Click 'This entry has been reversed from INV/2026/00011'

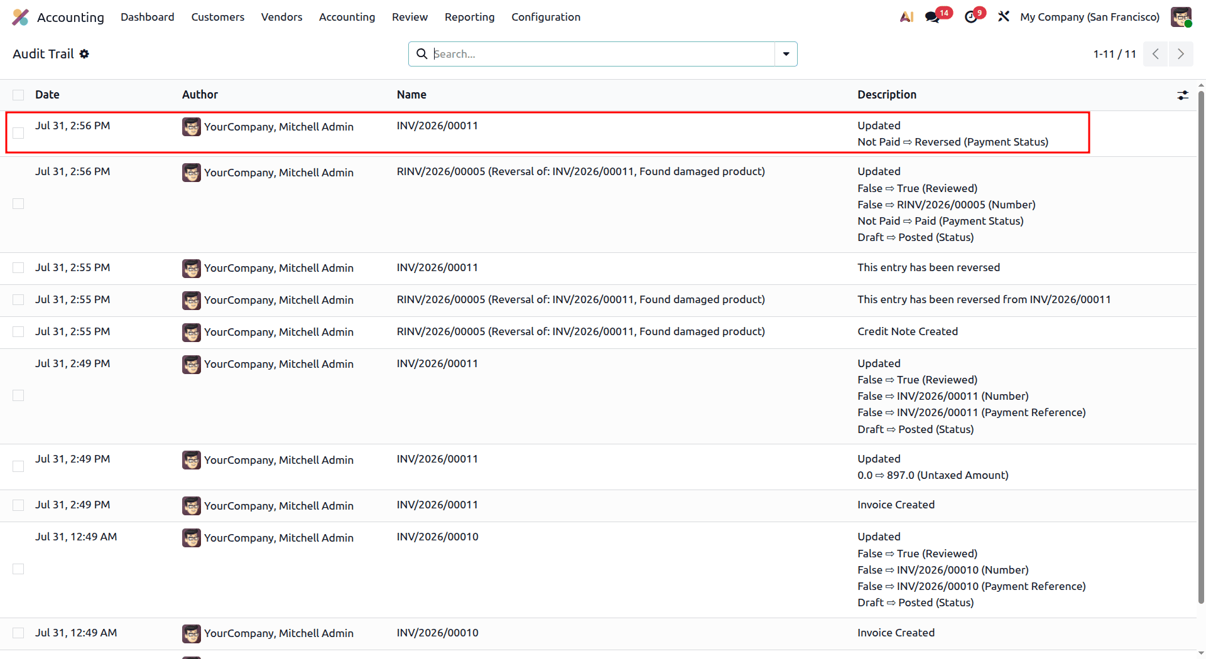pyautogui.click(x=984, y=299)
